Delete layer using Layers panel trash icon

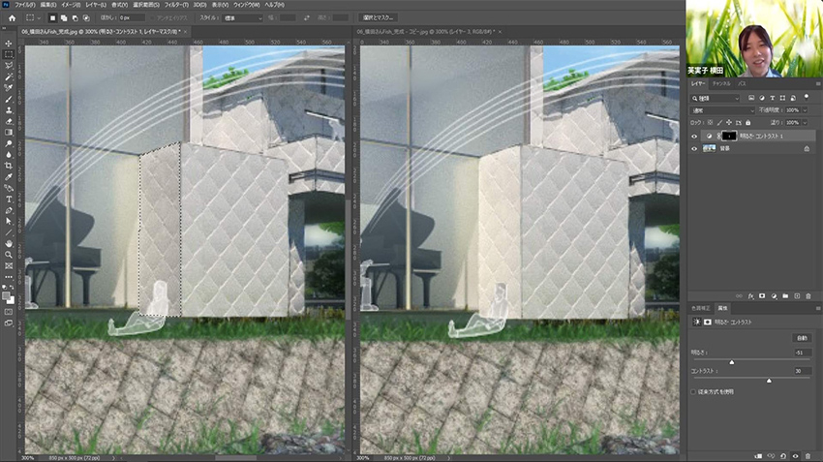coord(807,294)
